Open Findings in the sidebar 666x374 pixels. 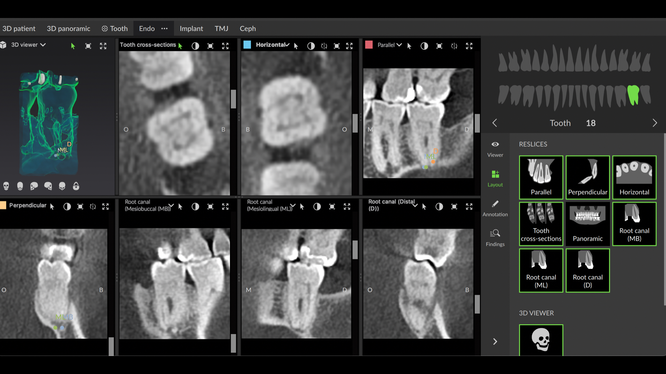coord(495,237)
